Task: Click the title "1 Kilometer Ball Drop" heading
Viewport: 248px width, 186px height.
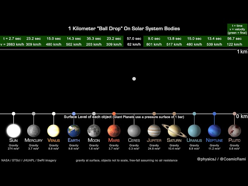Action: point(124,29)
